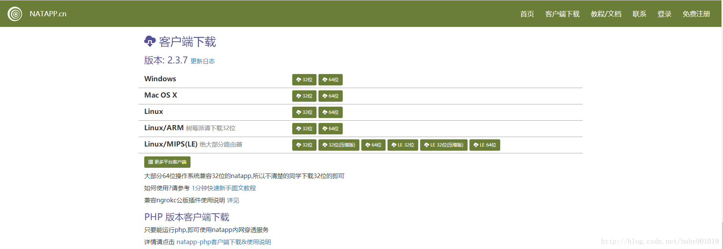Go to 首页 in the navigation bar
This screenshot has width=723, height=249.
pyautogui.click(x=527, y=14)
